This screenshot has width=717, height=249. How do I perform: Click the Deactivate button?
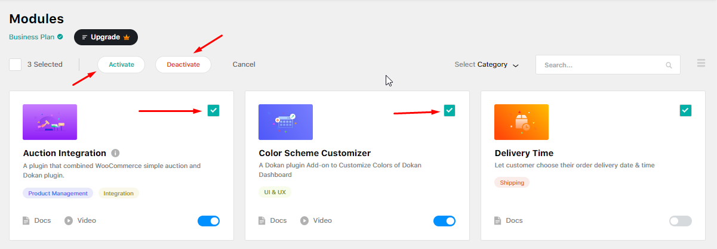(183, 64)
